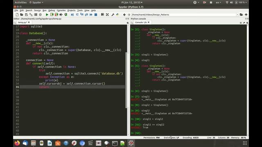The image size is (262, 147).
Task: Show Applications grid in dock
Action: [x=245, y=143]
